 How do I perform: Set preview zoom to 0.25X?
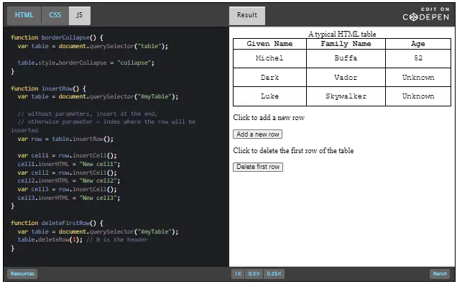[x=274, y=274]
